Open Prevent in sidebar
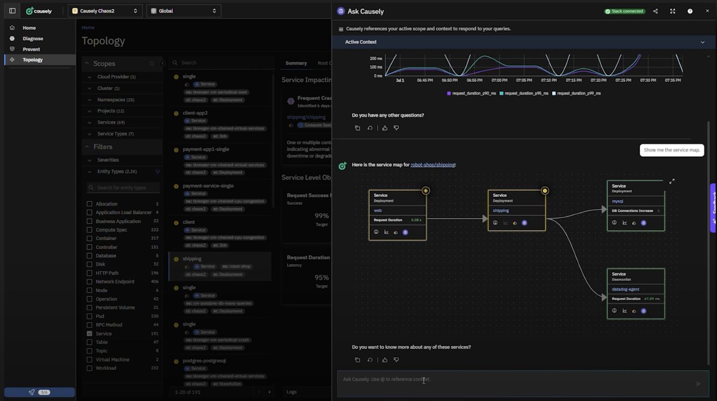Screen dimensions: 717x401 (x=31, y=50)
